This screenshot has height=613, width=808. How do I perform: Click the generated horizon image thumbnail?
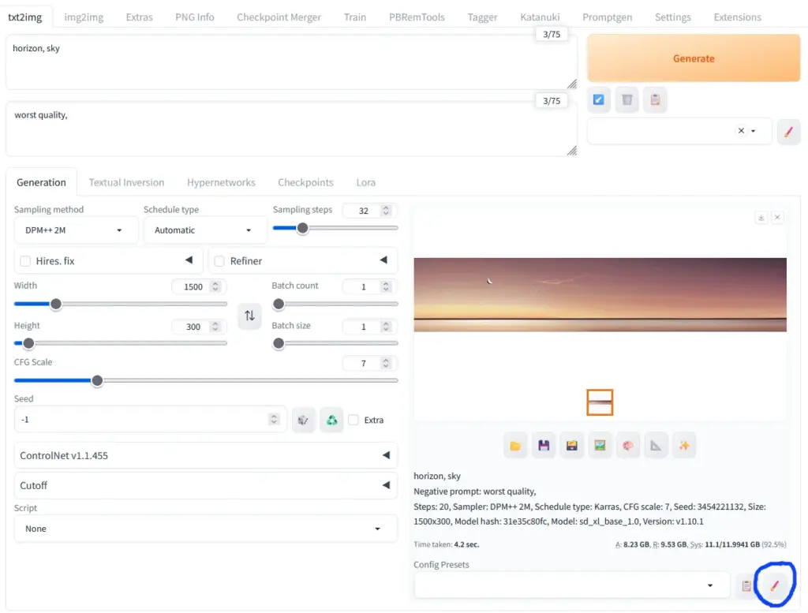point(600,402)
